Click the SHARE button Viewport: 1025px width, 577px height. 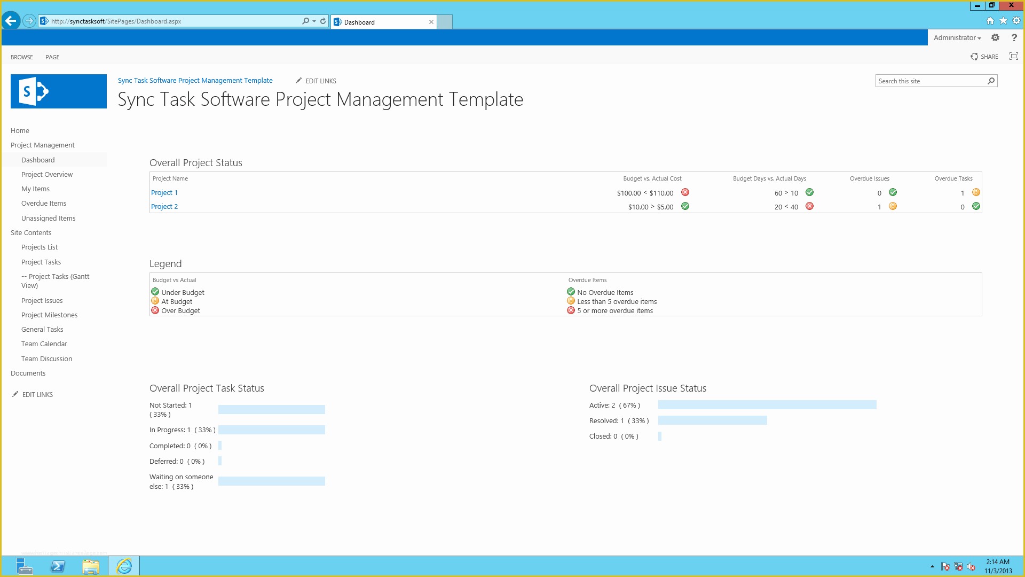point(984,57)
